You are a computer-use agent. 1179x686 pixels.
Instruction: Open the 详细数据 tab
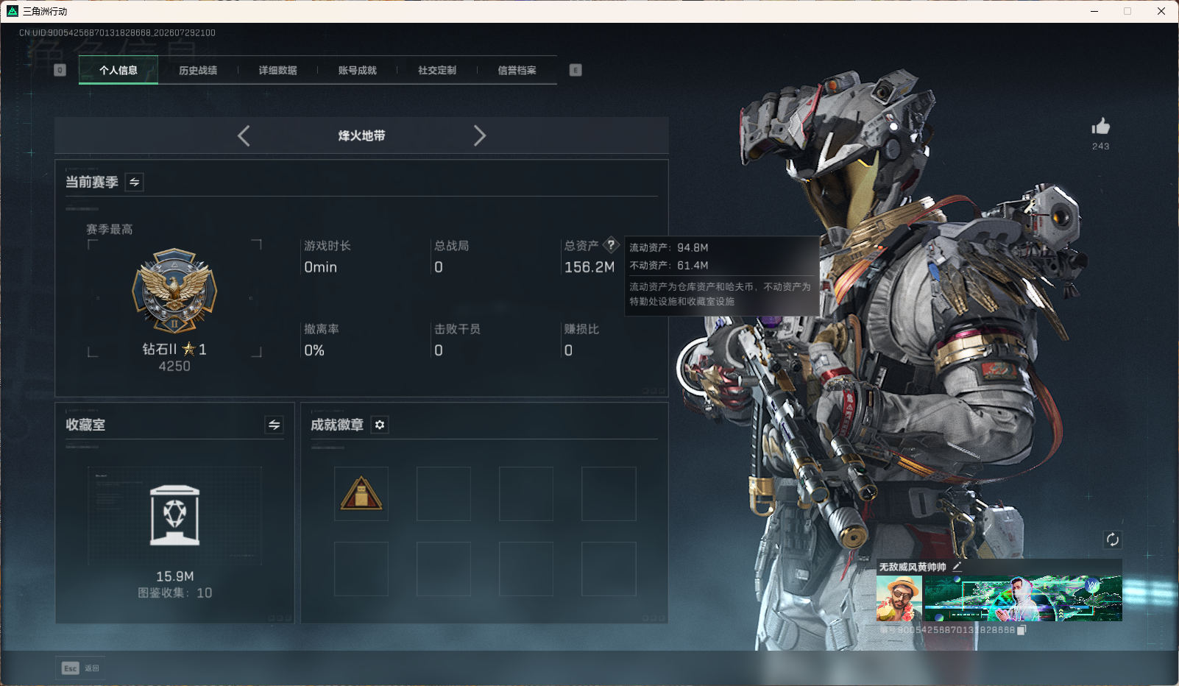(277, 70)
